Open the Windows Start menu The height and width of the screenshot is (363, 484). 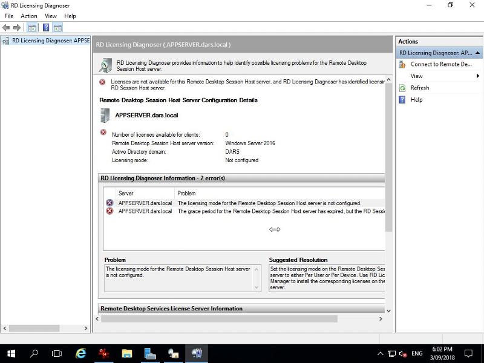(x=11, y=354)
